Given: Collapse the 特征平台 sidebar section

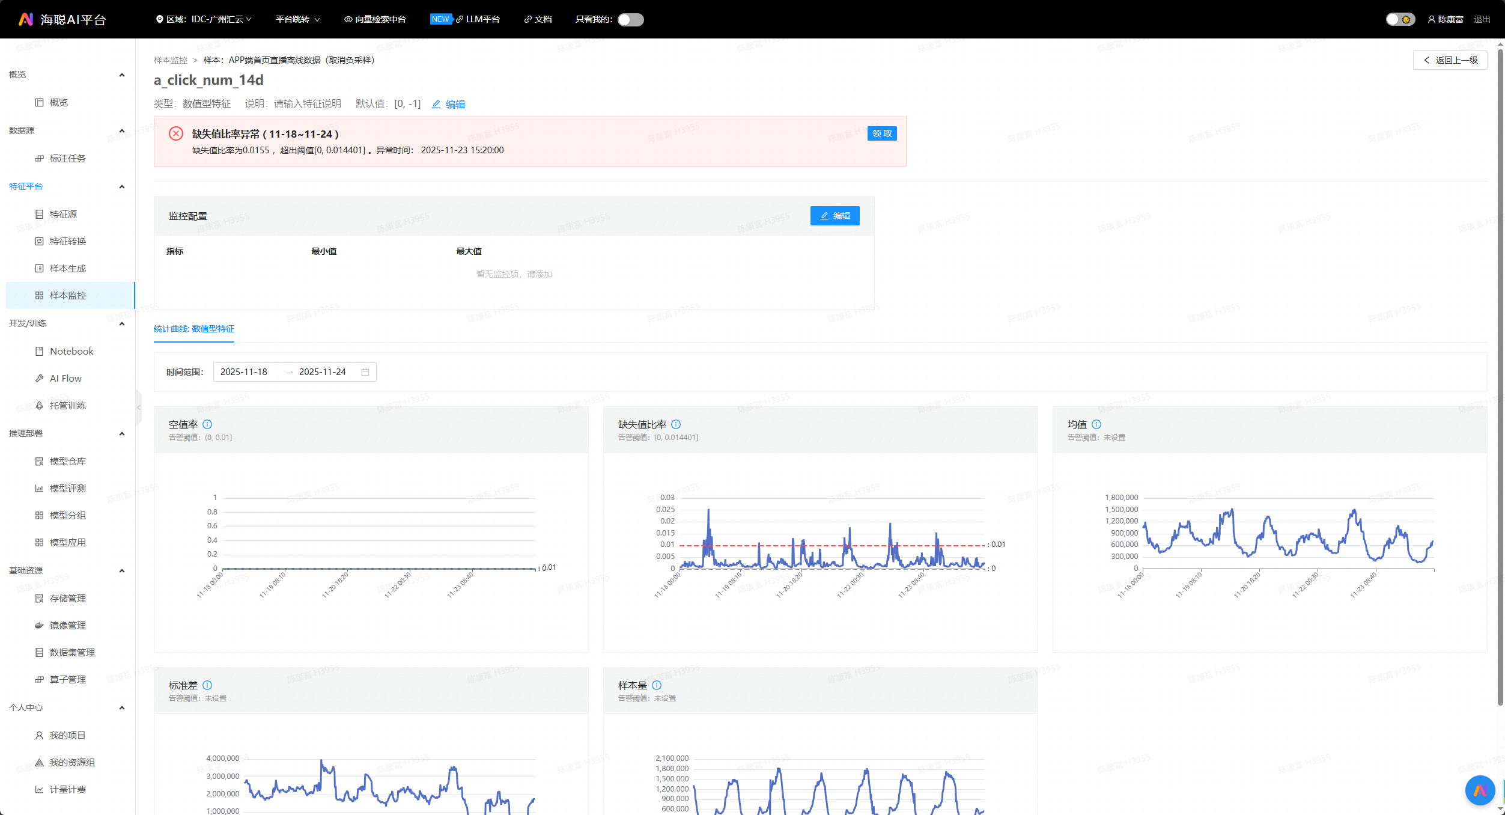Looking at the screenshot, I should (x=122, y=186).
